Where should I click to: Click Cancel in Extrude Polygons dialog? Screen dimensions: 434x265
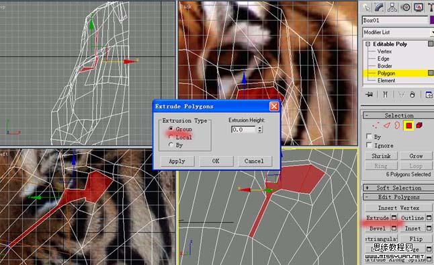[254, 161]
